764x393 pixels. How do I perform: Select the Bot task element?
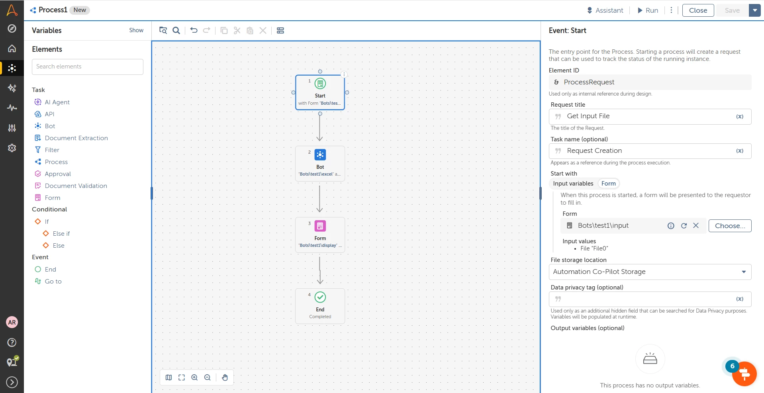pyautogui.click(x=45, y=126)
